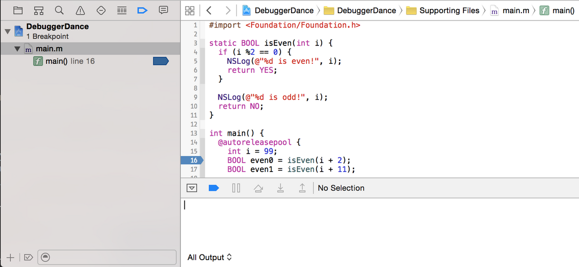The height and width of the screenshot is (267, 579).
Task: Go forward with the right chevron
Action: pos(228,11)
